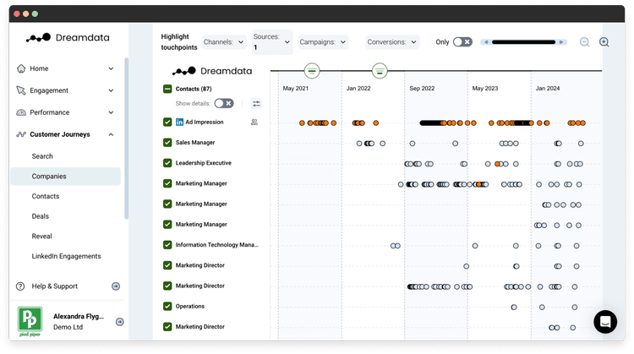Image resolution: width=634 pixels, height=354 pixels.
Task: Uncheck the Contacts (87) checkbox
Action: click(x=167, y=89)
